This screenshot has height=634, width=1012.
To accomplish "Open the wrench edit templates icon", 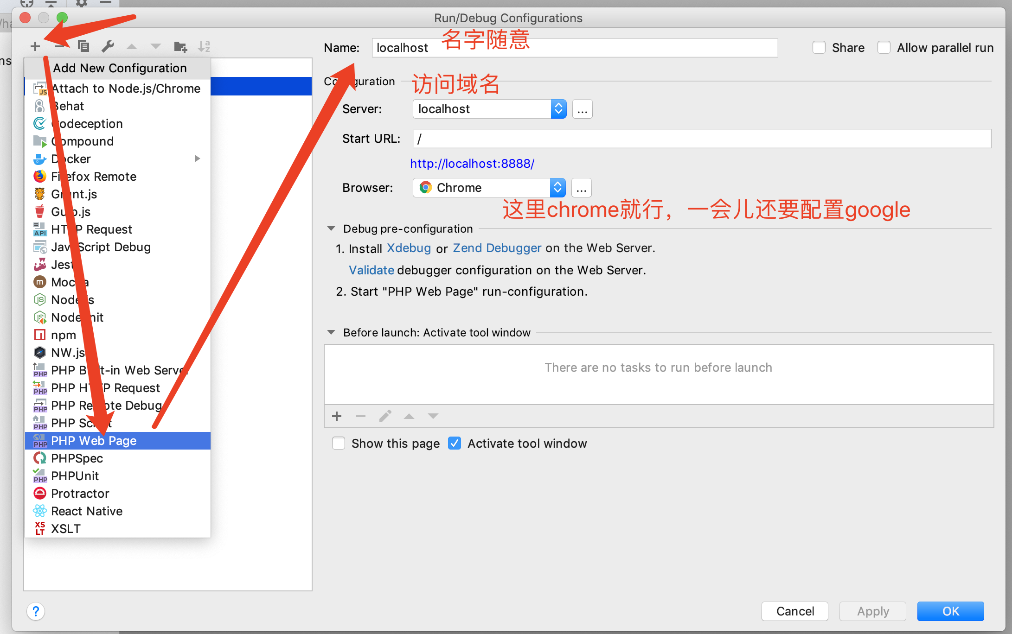I will pyautogui.click(x=108, y=46).
